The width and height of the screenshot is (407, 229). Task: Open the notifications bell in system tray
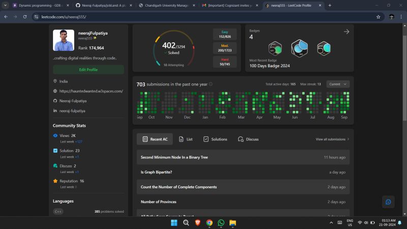(x=400, y=223)
